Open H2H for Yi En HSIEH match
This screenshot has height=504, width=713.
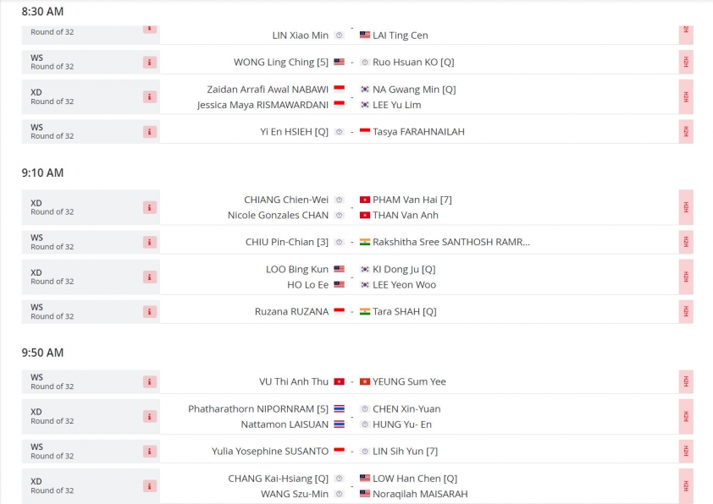tap(686, 132)
